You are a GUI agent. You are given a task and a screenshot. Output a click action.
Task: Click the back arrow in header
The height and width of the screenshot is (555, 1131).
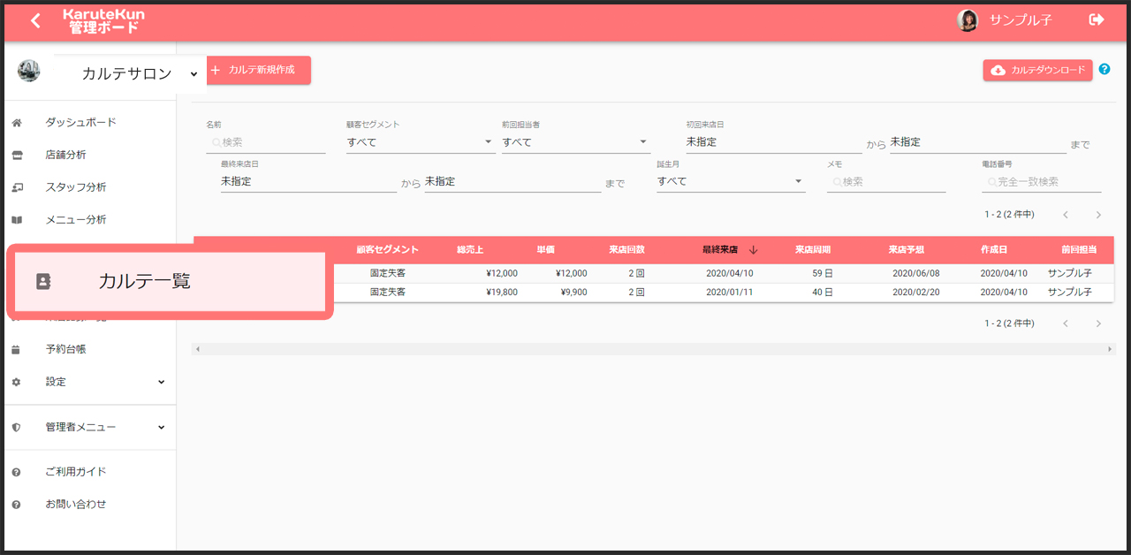(35, 21)
